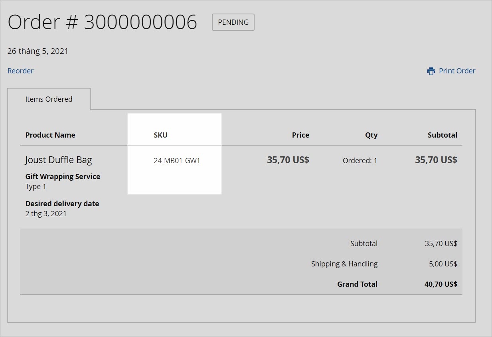Click the Reorder link
492x337 pixels.
pos(20,71)
